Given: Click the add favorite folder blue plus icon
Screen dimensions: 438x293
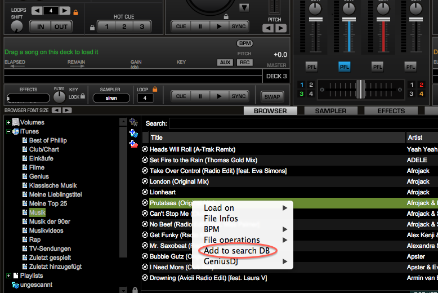Looking at the screenshot, I should (133, 133).
